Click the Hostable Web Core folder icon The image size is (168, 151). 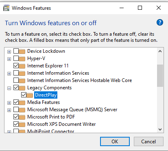pos(22,80)
